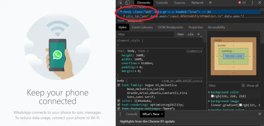This screenshot has width=264, height=126.
Task: Click the width: 100% value
Action: [138, 59]
